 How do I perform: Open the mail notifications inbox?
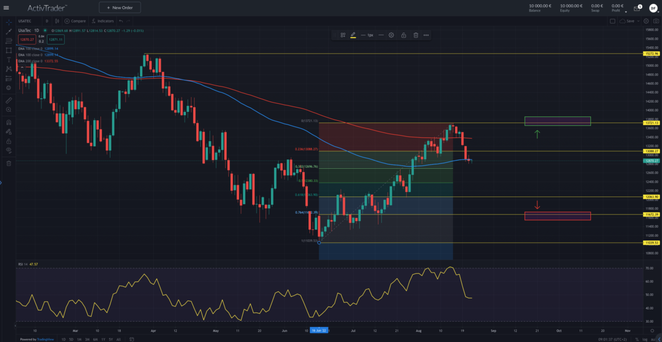pyautogui.click(x=637, y=8)
